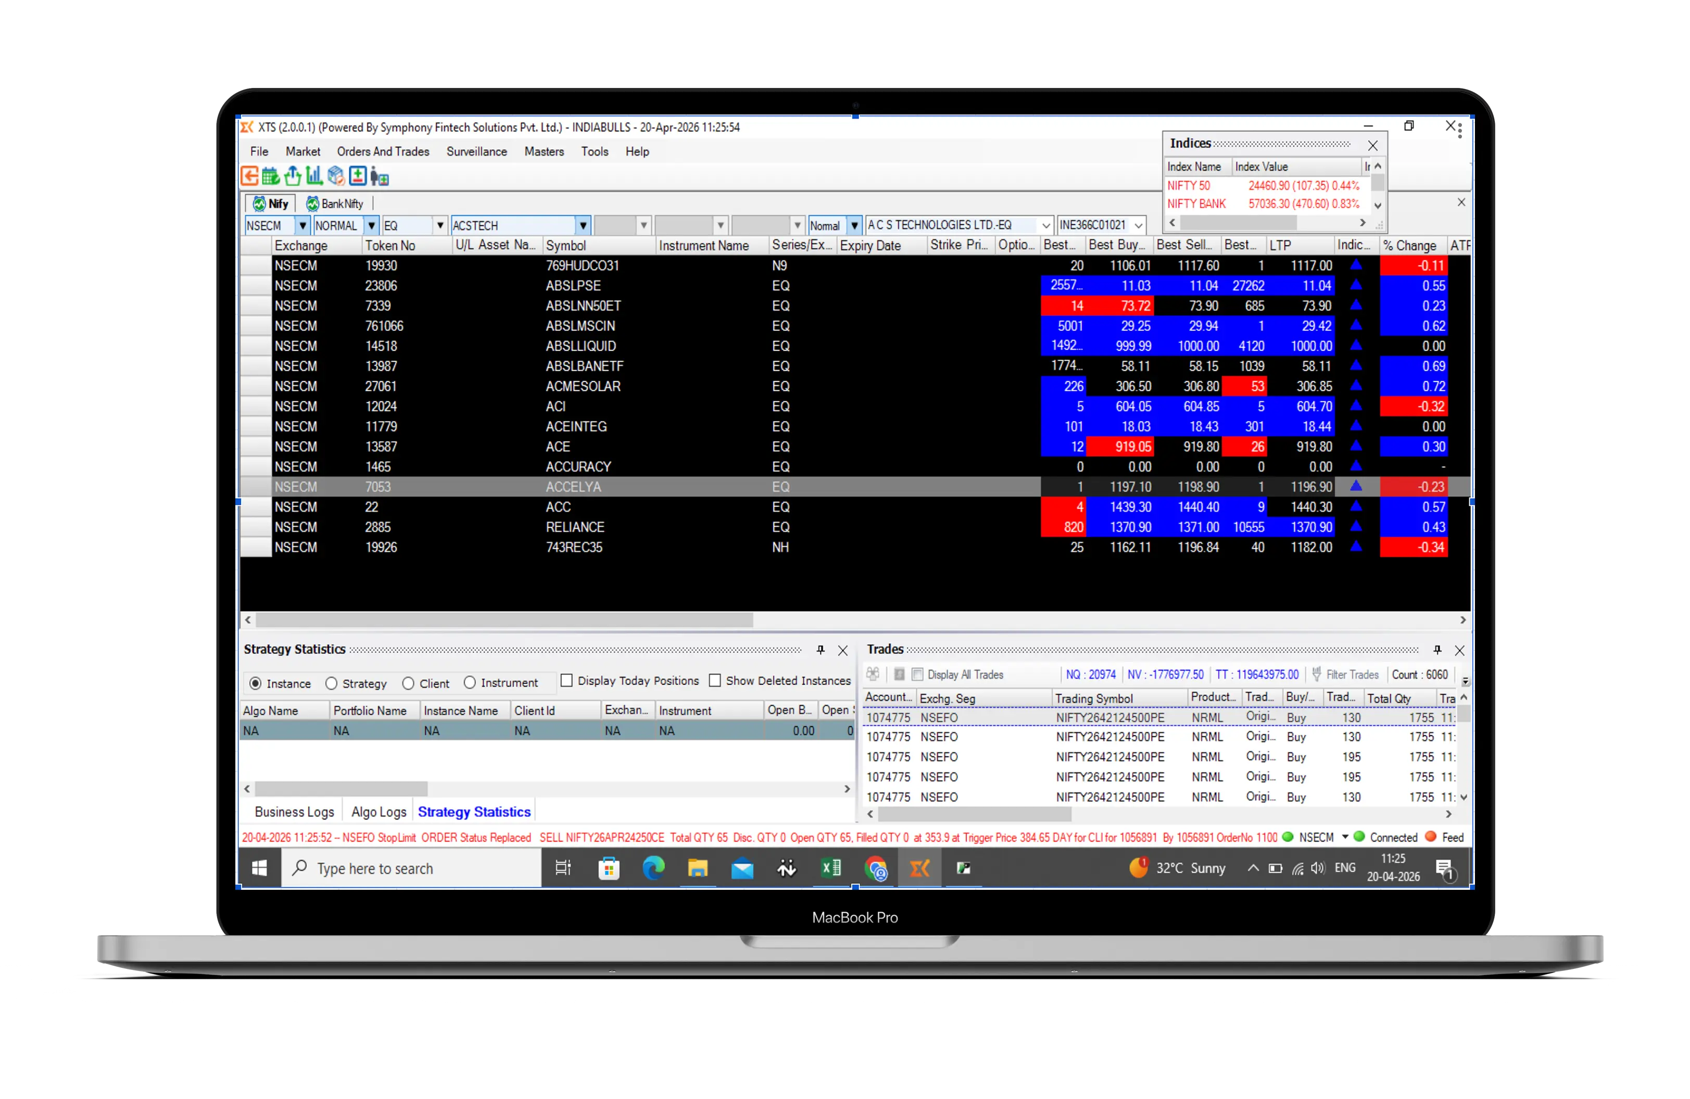Click the blue up arrow in the ACC row
Viewport: 1690px width, 1099px height.
[1356, 507]
